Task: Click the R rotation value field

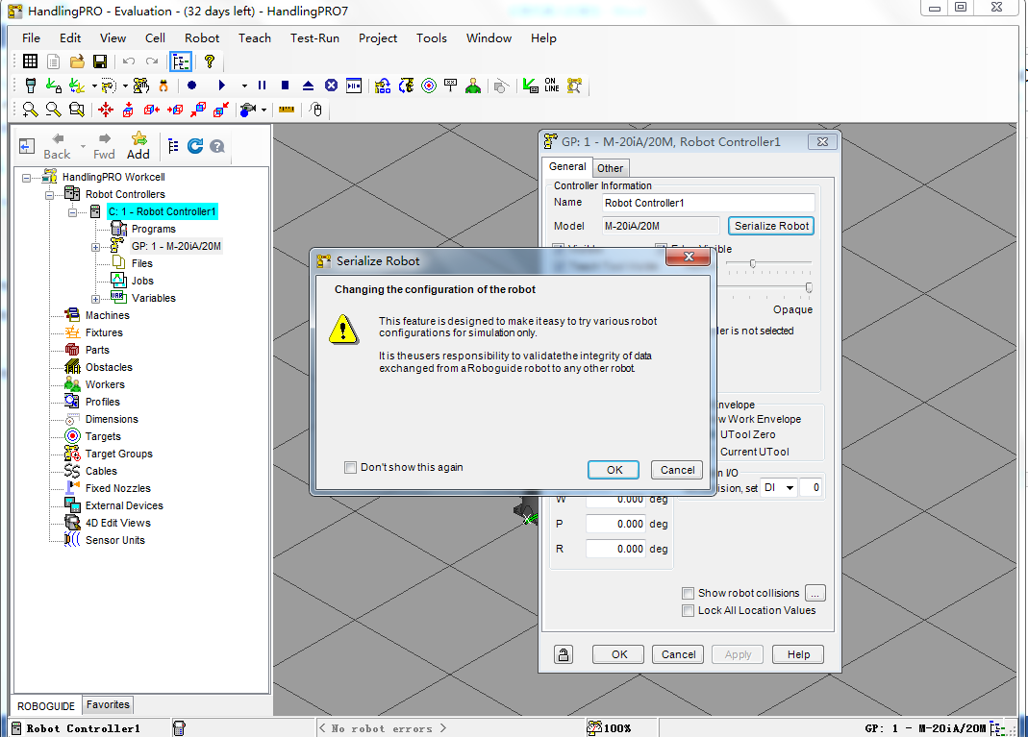Action: click(x=616, y=549)
